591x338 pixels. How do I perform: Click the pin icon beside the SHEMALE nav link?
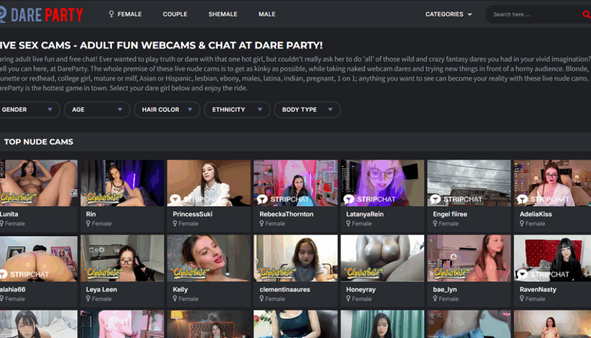point(204,14)
